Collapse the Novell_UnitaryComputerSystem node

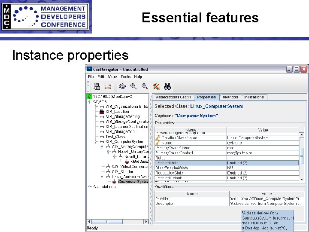coord(108,152)
